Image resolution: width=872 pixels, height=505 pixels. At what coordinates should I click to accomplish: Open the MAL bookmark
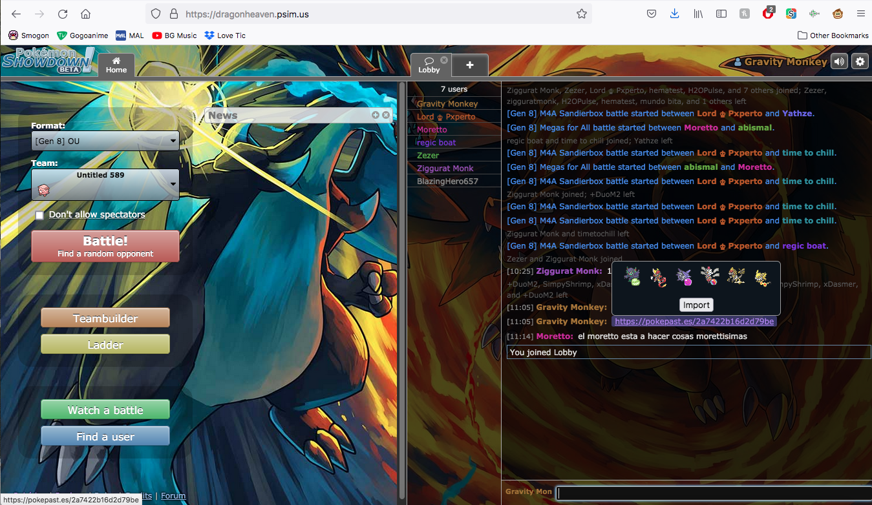[130, 36]
